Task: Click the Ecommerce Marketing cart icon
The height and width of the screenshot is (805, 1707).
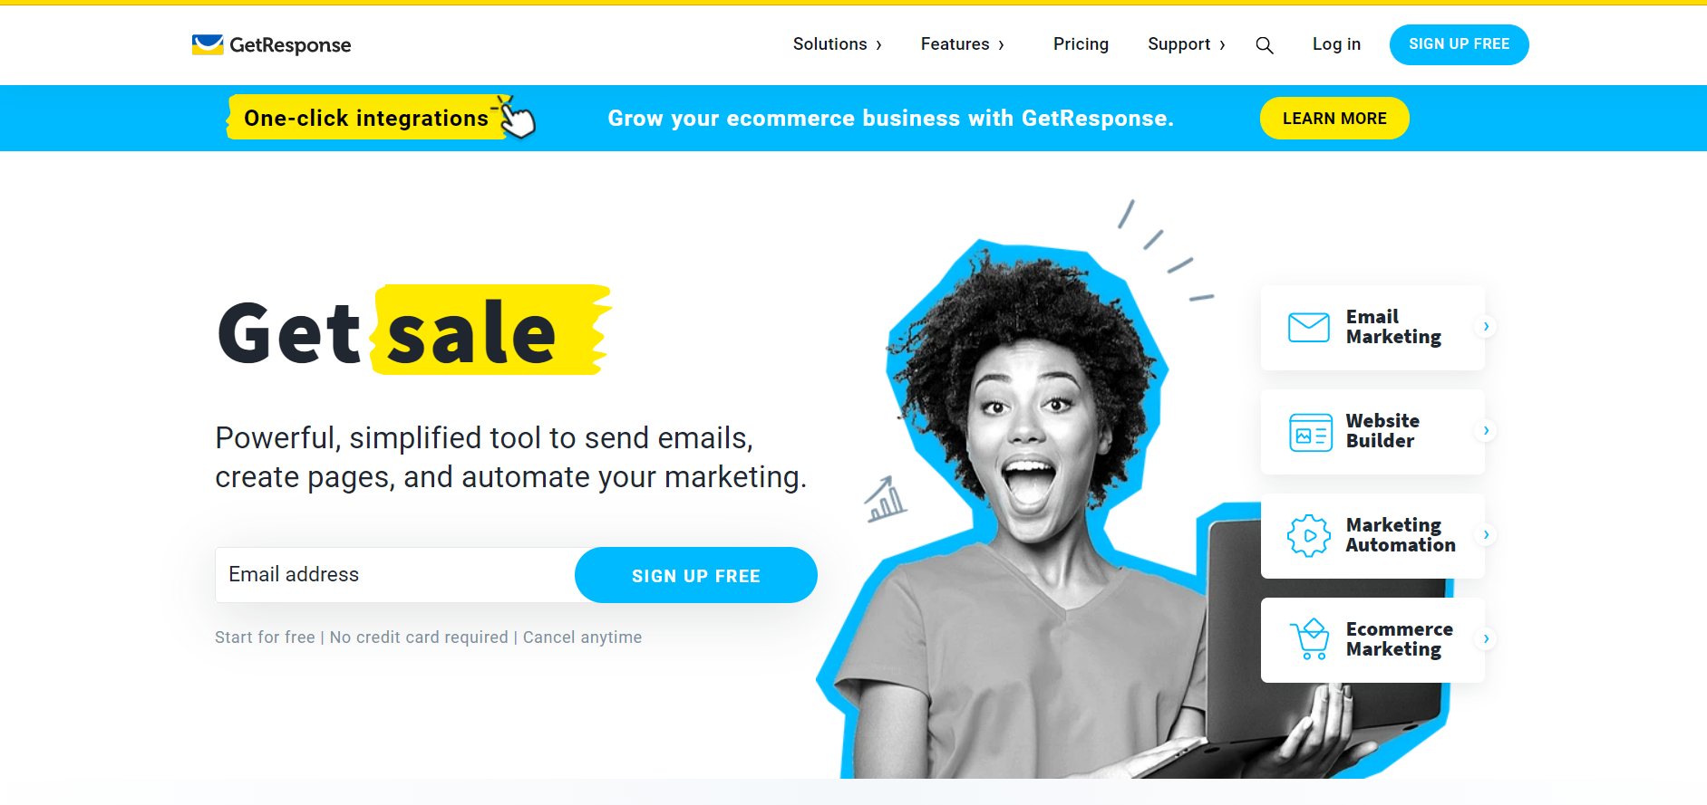Action: tap(1311, 639)
